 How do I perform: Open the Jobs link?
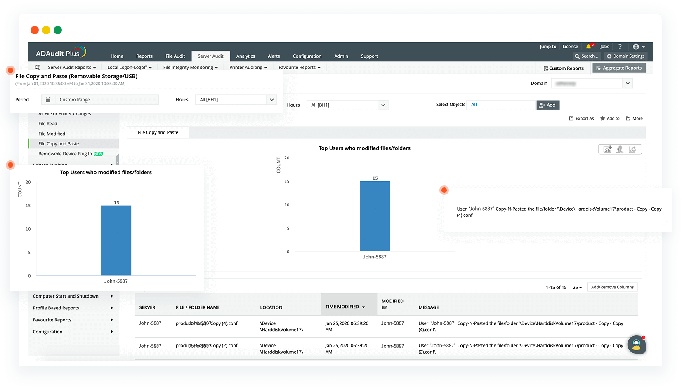pyautogui.click(x=604, y=47)
